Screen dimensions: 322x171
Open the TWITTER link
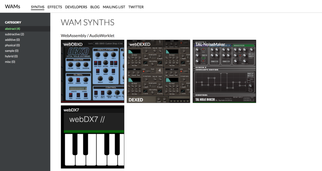tap(136, 7)
